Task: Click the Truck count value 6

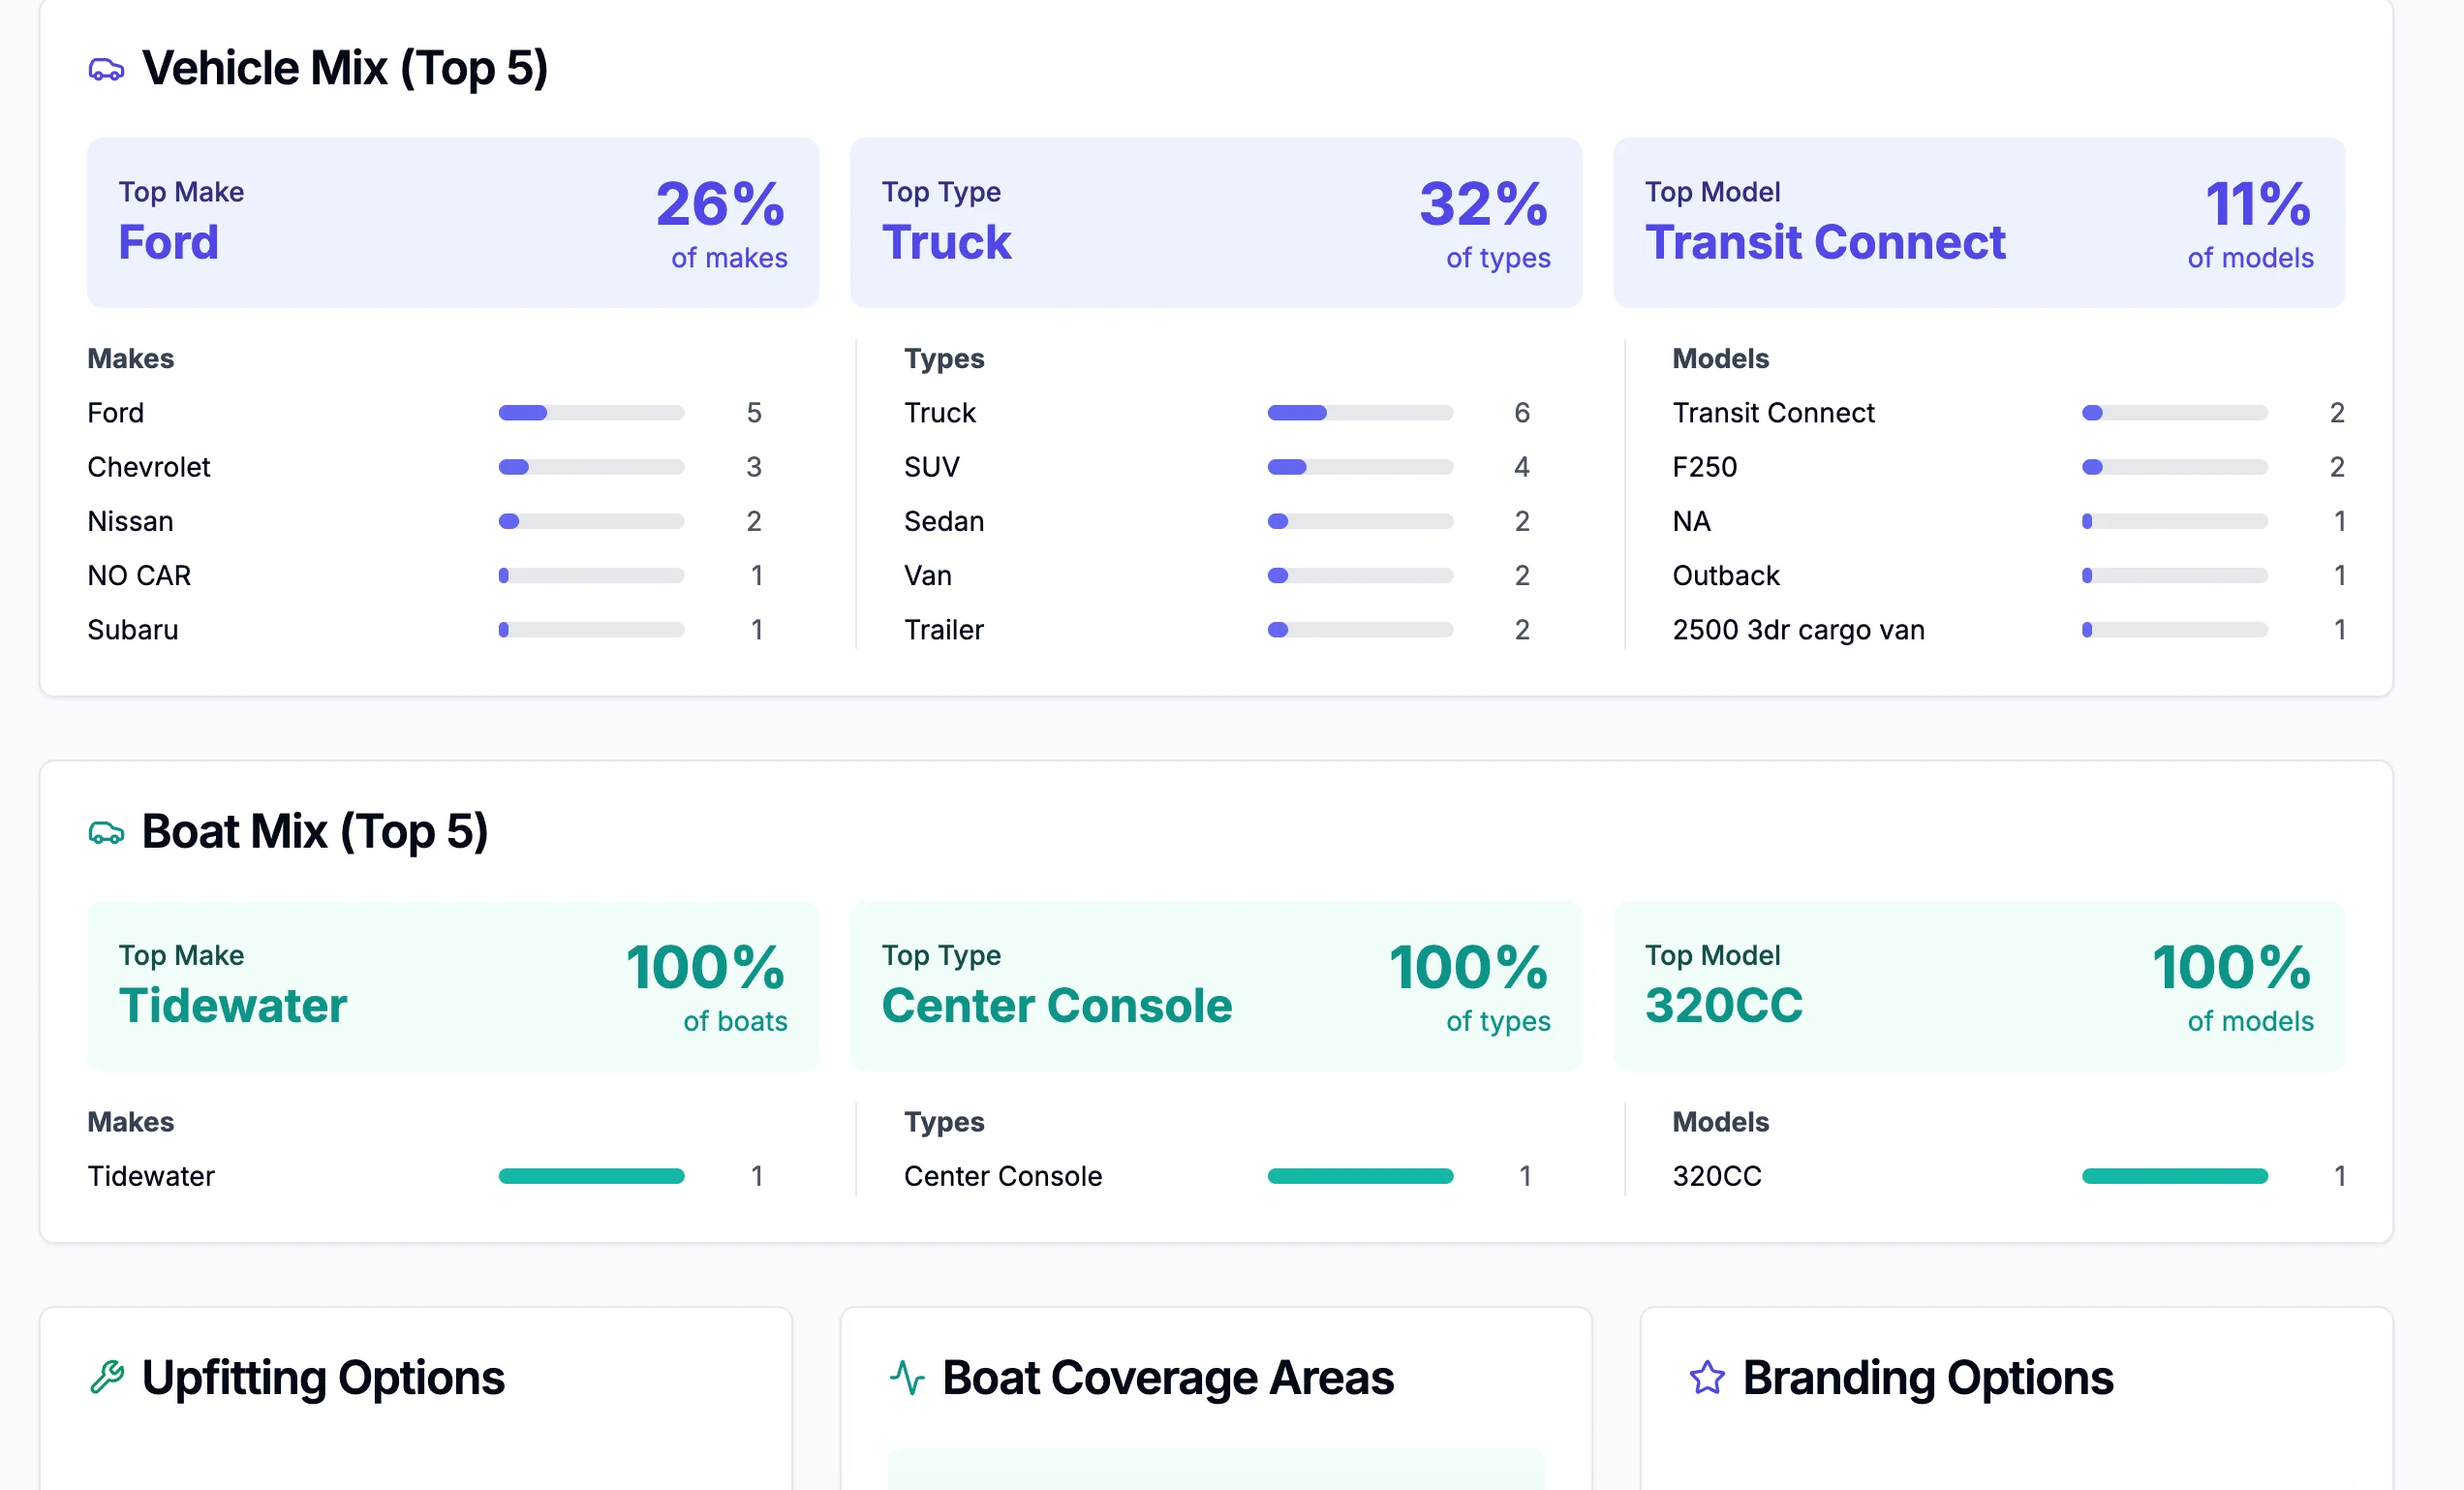Action: pyautogui.click(x=1522, y=413)
